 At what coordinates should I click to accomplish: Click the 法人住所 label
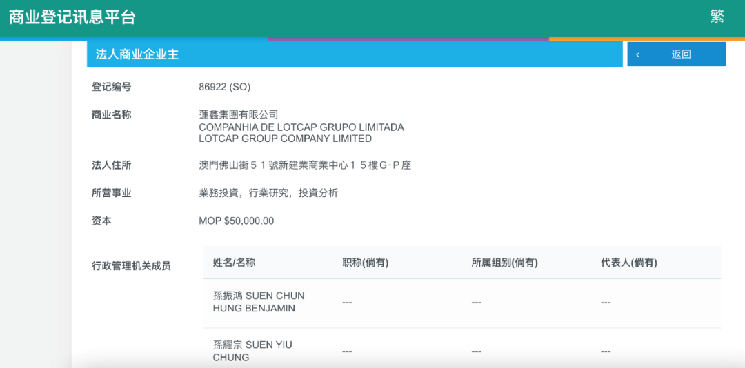(111, 165)
